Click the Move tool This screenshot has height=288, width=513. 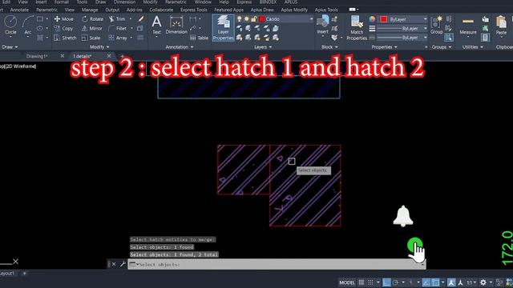pyautogui.click(x=63, y=19)
